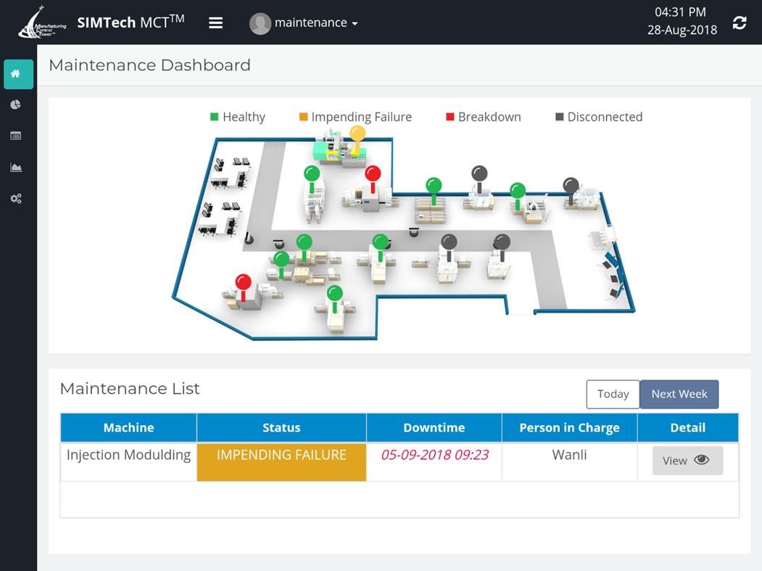Select the red breakdown pin on the floor map
The image size is (762, 571).
[x=373, y=174]
